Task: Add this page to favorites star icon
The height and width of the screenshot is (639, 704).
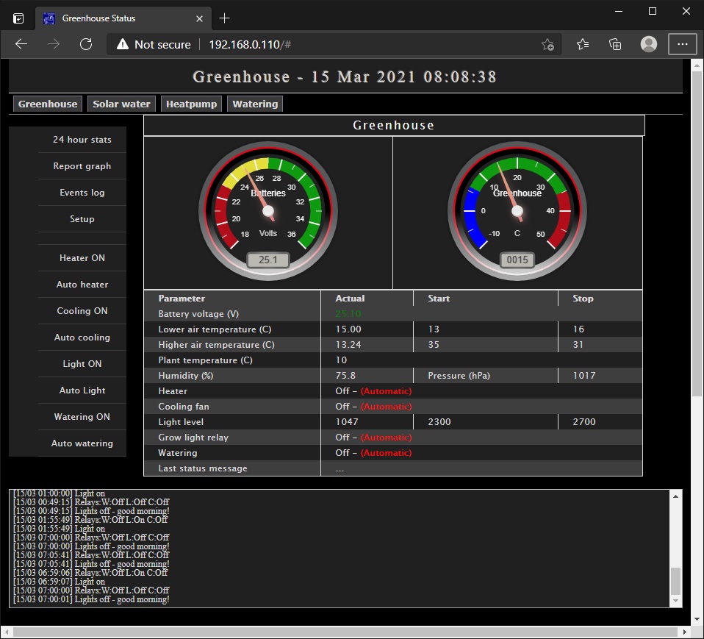Action: [x=547, y=44]
